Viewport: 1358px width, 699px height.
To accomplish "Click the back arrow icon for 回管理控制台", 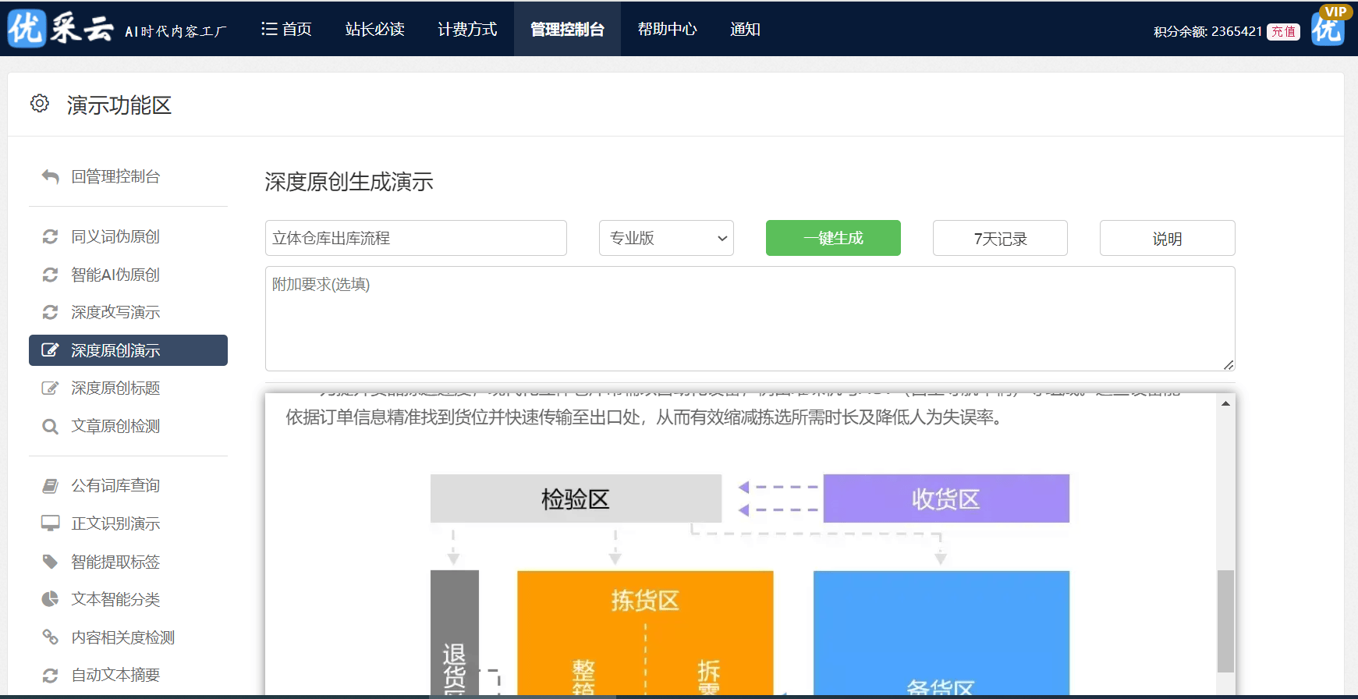I will (x=51, y=177).
